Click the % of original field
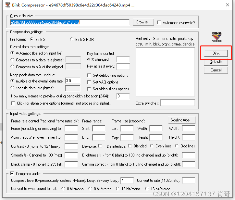The width and height of the screenshot is (235, 200). 73,67
